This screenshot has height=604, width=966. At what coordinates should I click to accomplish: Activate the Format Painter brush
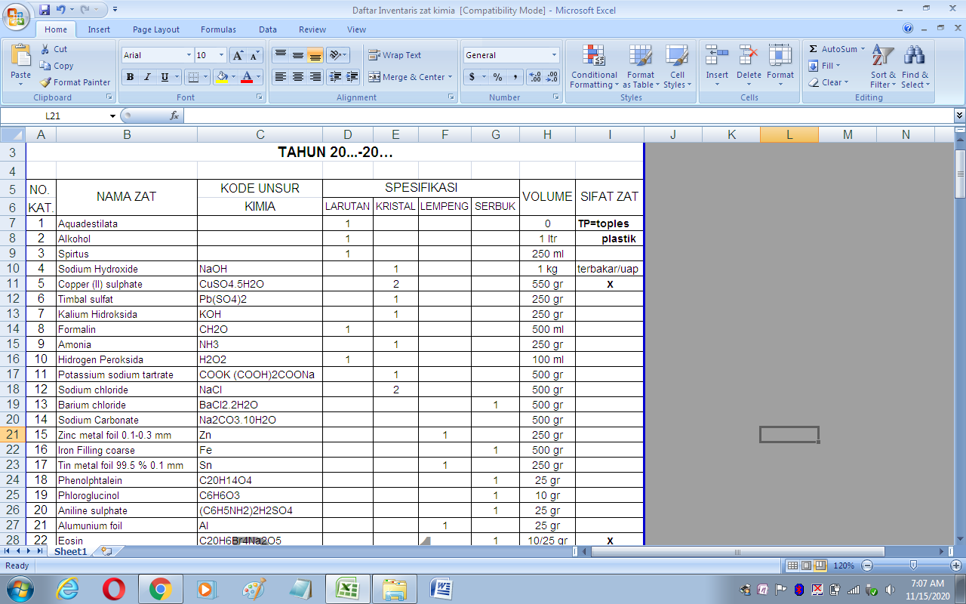75,82
